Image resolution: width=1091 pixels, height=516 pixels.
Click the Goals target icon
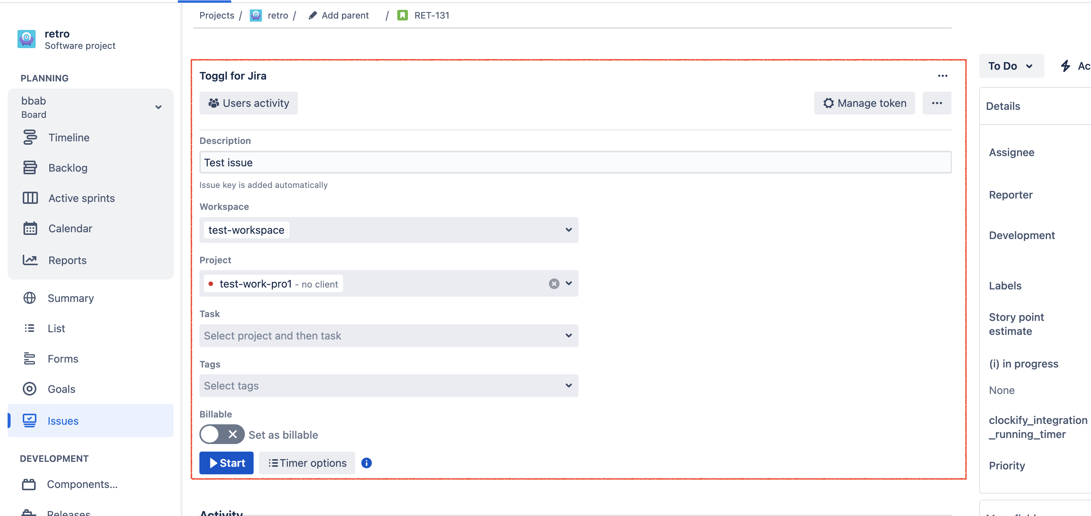(29, 389)
